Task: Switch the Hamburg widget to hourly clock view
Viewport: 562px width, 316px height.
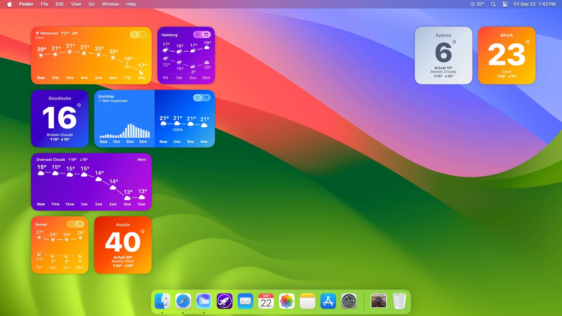Action: pos(198,35)
